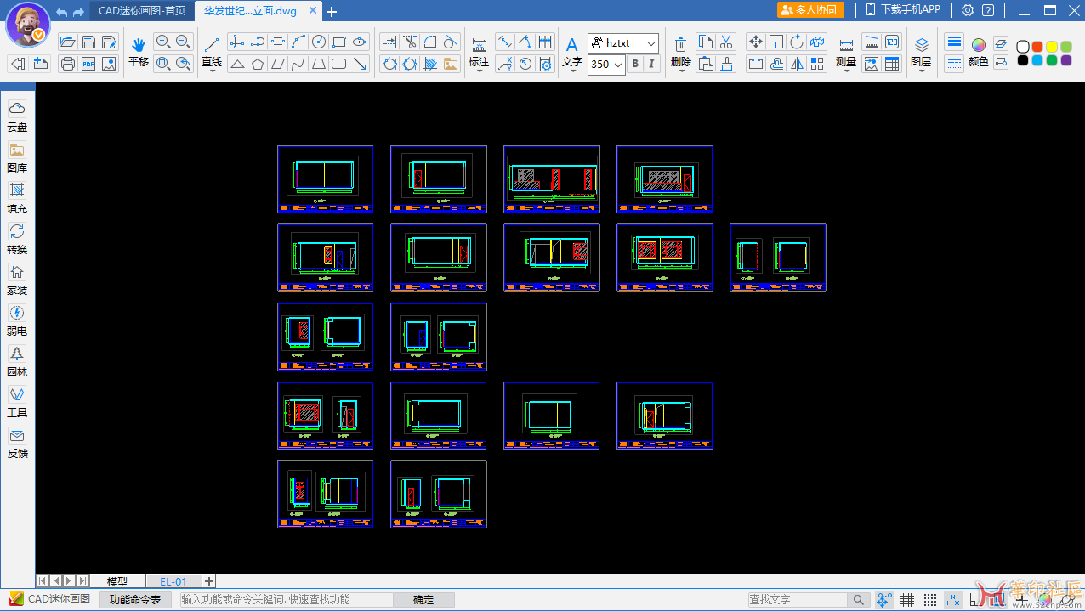Open a drawing file with the folder icon
This screenshot has width=1085, height=611.
click(68, 42)
